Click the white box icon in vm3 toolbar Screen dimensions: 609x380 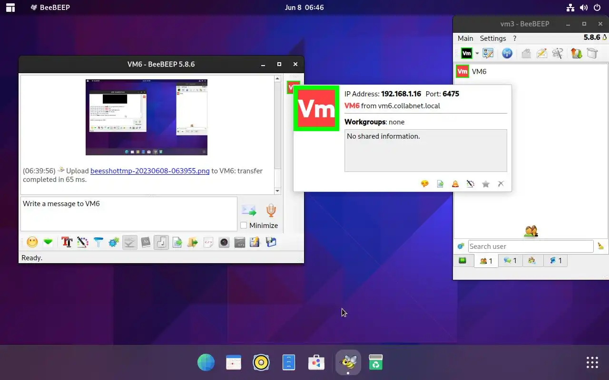pos(592,53)
